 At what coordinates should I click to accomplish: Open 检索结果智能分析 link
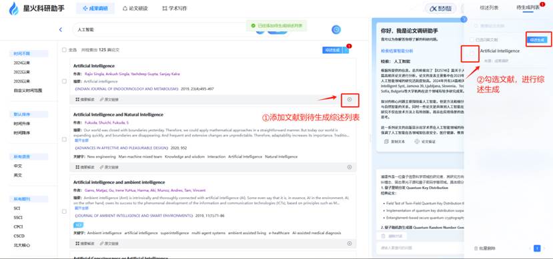click(397, 51)
